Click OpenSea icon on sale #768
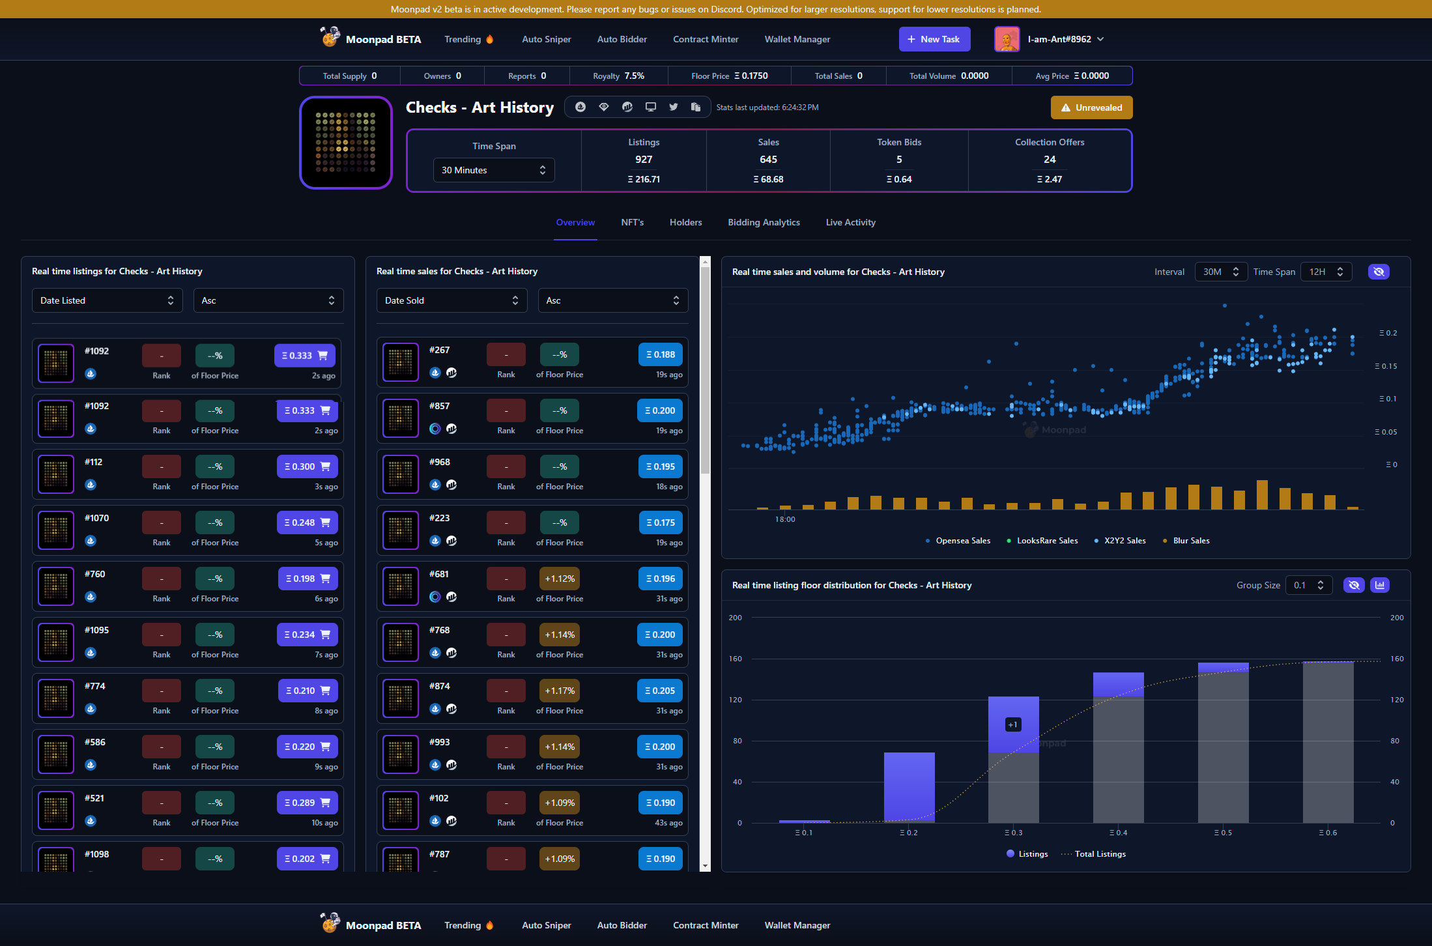The width and height of the screenshot is (1432, 946). point(435,653)
